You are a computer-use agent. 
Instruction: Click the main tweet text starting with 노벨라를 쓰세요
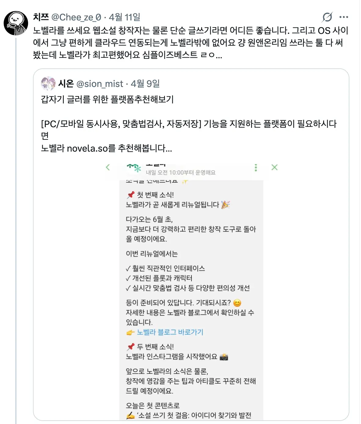coord(189,43)
